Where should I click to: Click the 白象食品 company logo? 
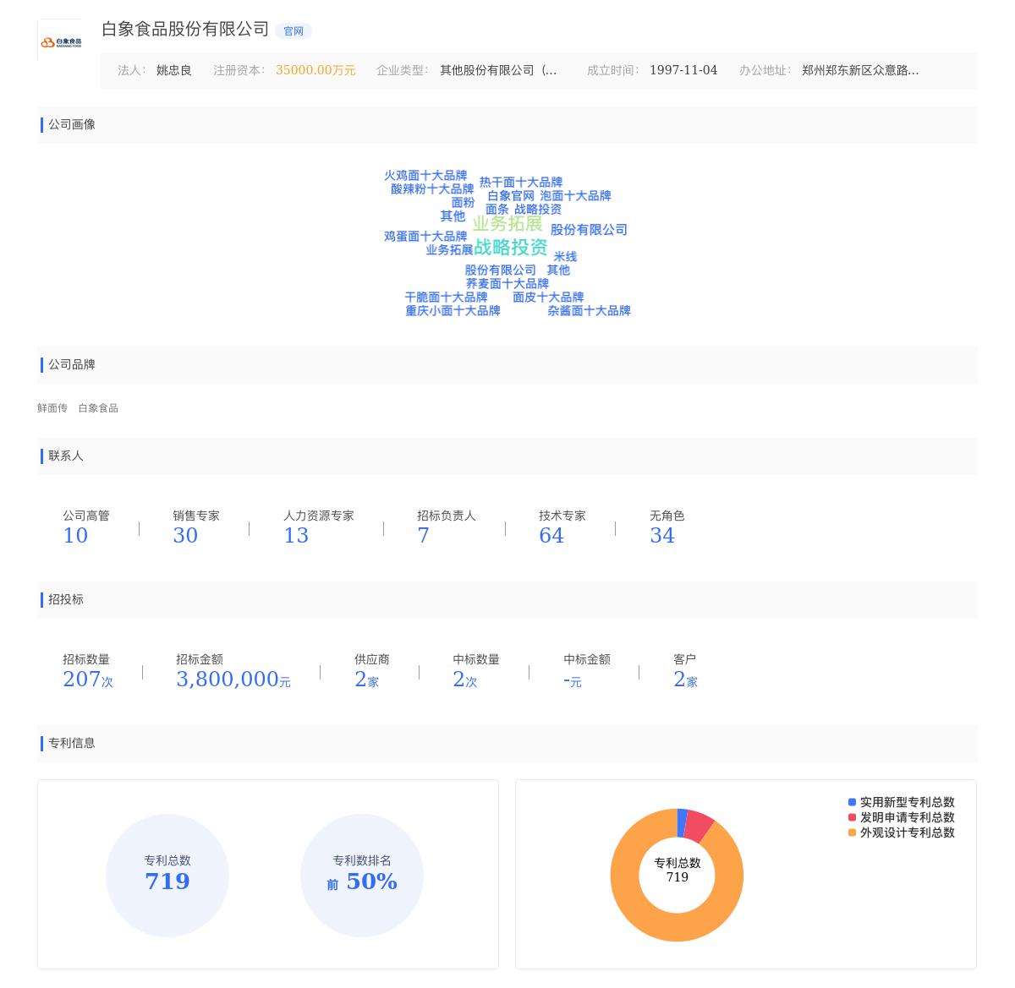[61, 41]
